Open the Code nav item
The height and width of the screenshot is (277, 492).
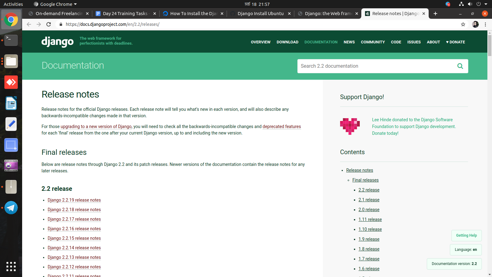[x=396, y=42]
